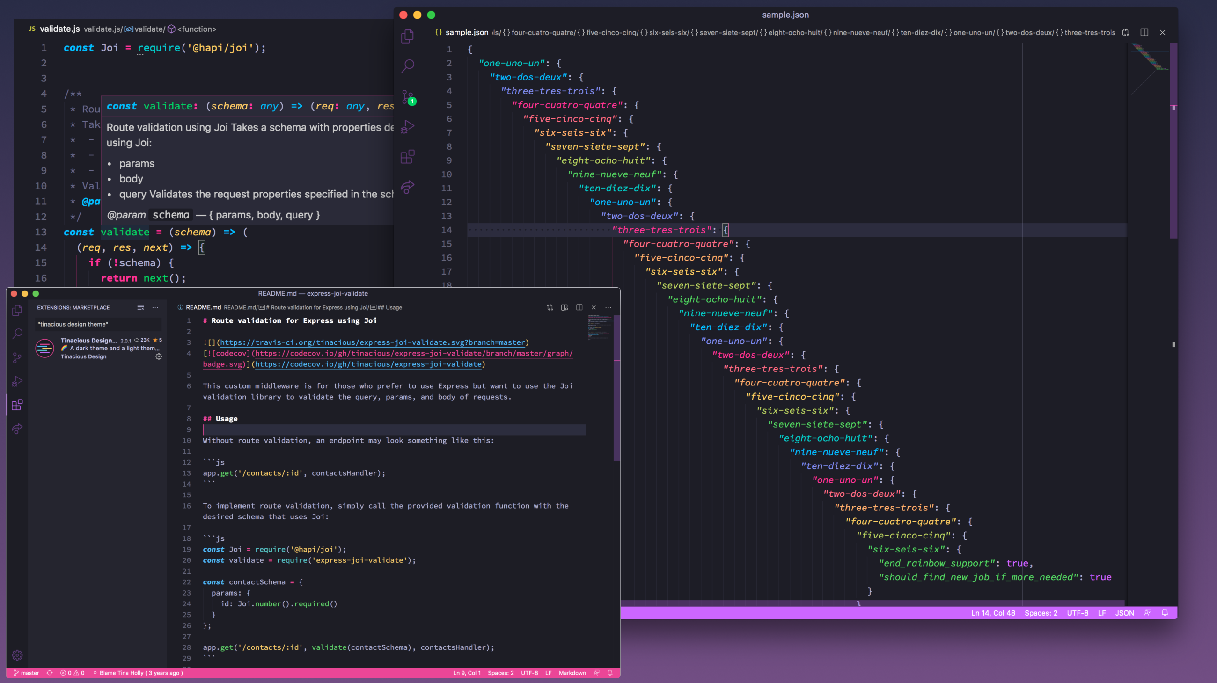Open Marketplace Views and More Actions menu
Screen dimensions: 1217x683
click(x=155, y=307)
